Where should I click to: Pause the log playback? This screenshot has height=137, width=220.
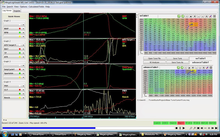point(180,128)
